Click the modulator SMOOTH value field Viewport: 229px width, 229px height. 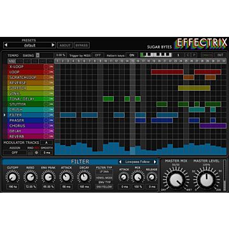(x=46, y=153)
